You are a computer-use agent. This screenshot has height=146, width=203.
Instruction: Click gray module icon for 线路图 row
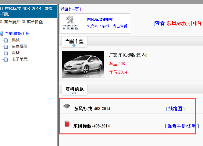pos(67,106)
